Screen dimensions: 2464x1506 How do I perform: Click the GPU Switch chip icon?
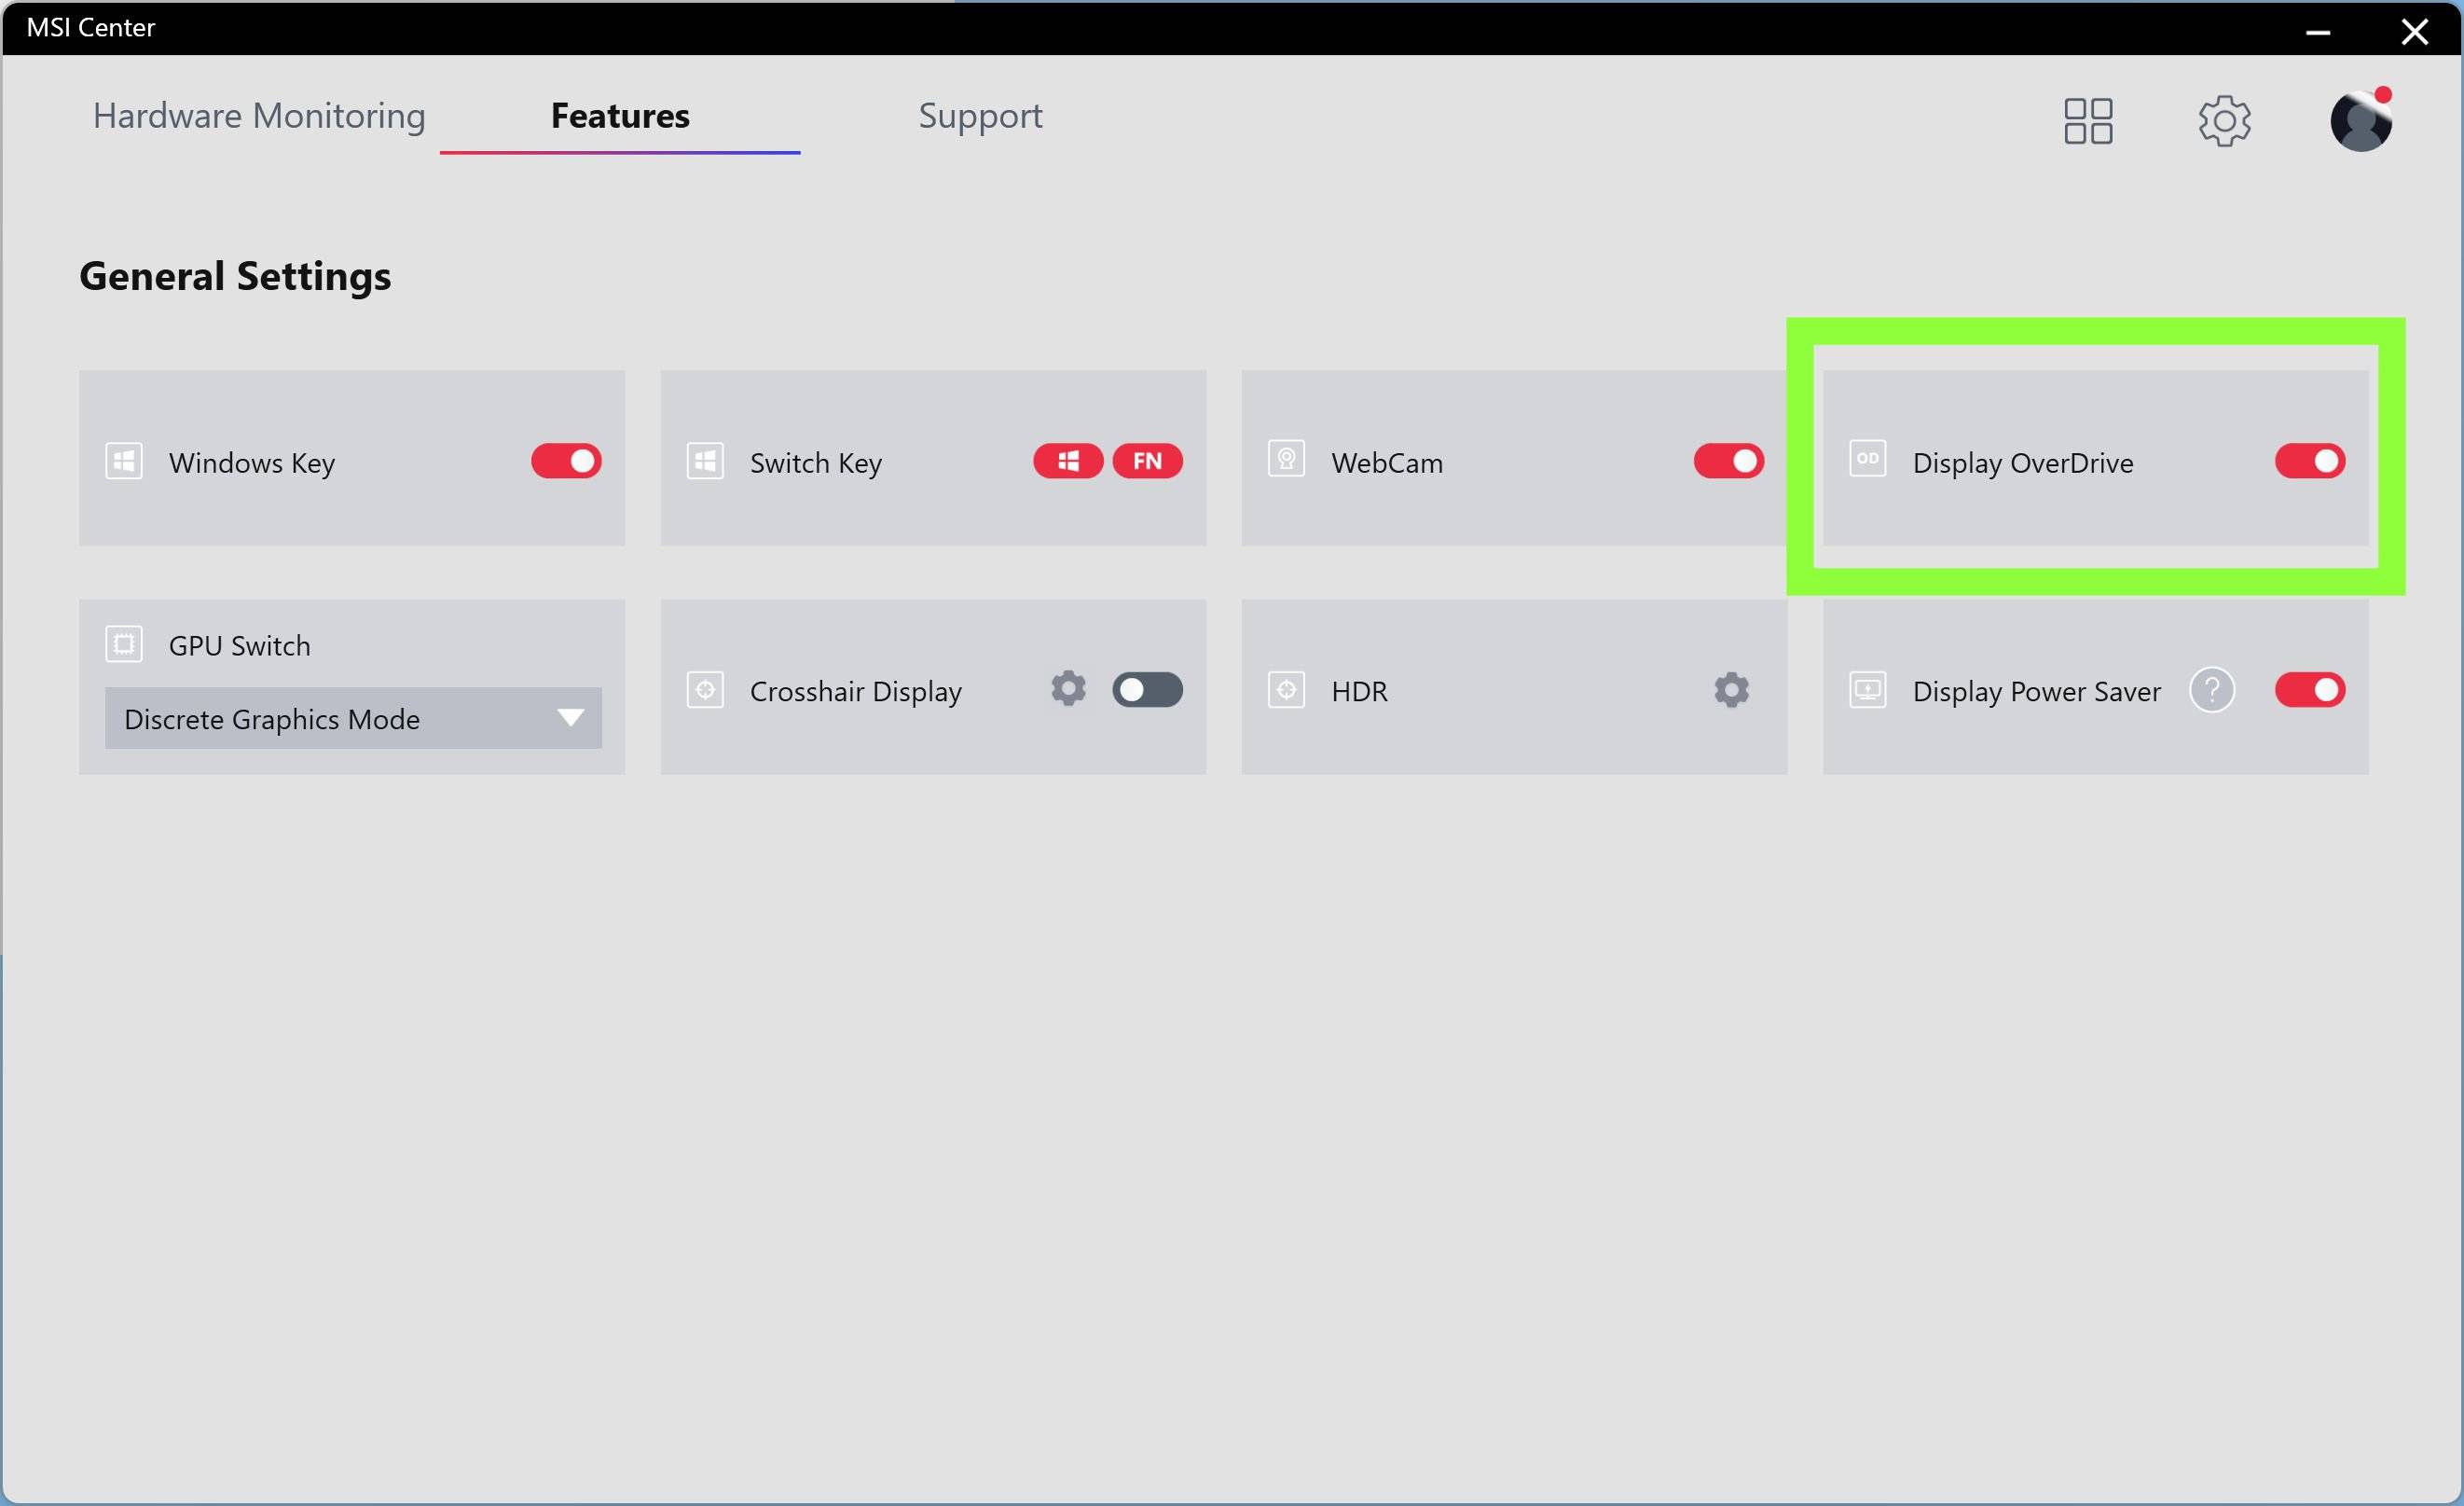(x=124, y=644)
